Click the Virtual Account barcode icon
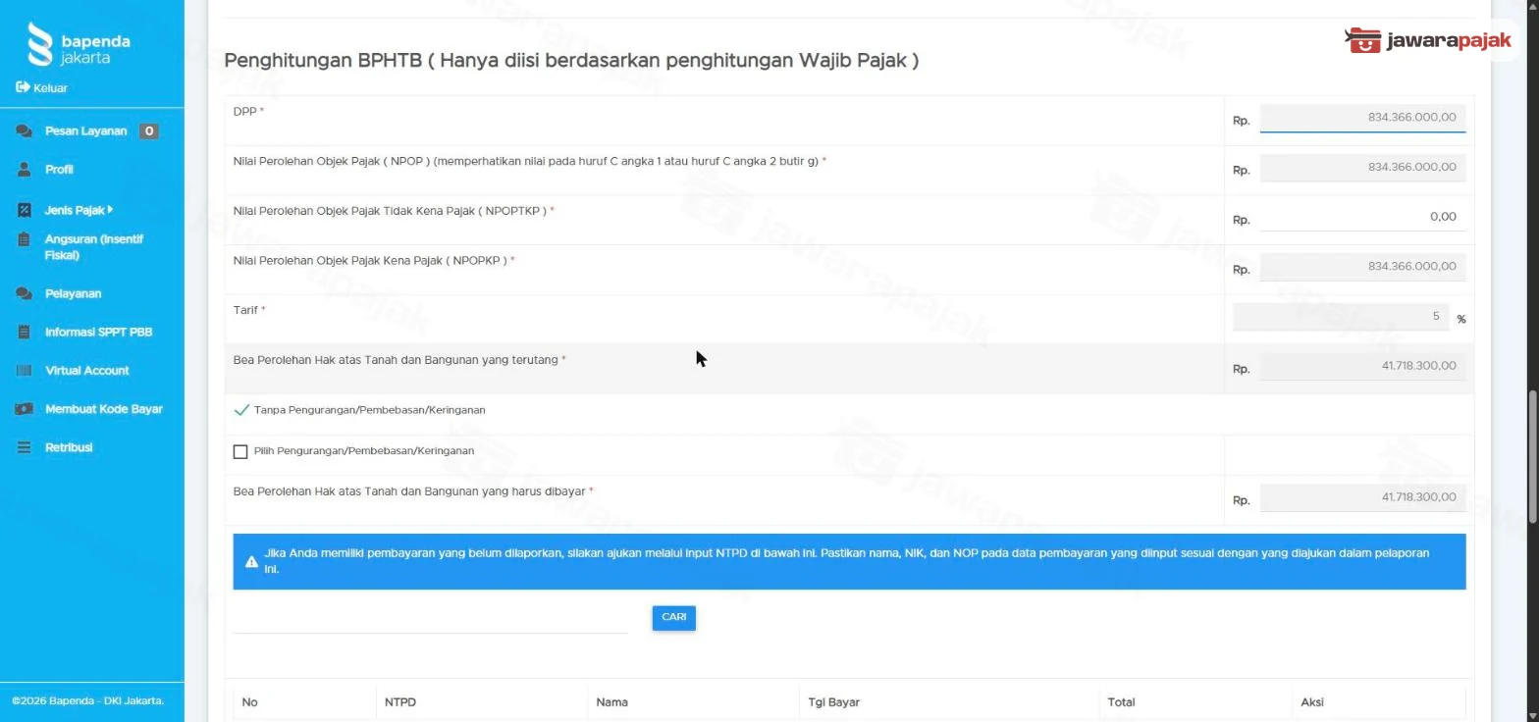 24,371
